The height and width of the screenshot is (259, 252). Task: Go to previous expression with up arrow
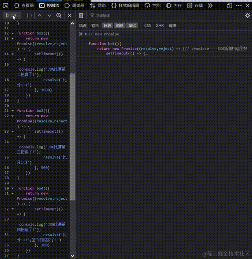(x=40, y=15)
